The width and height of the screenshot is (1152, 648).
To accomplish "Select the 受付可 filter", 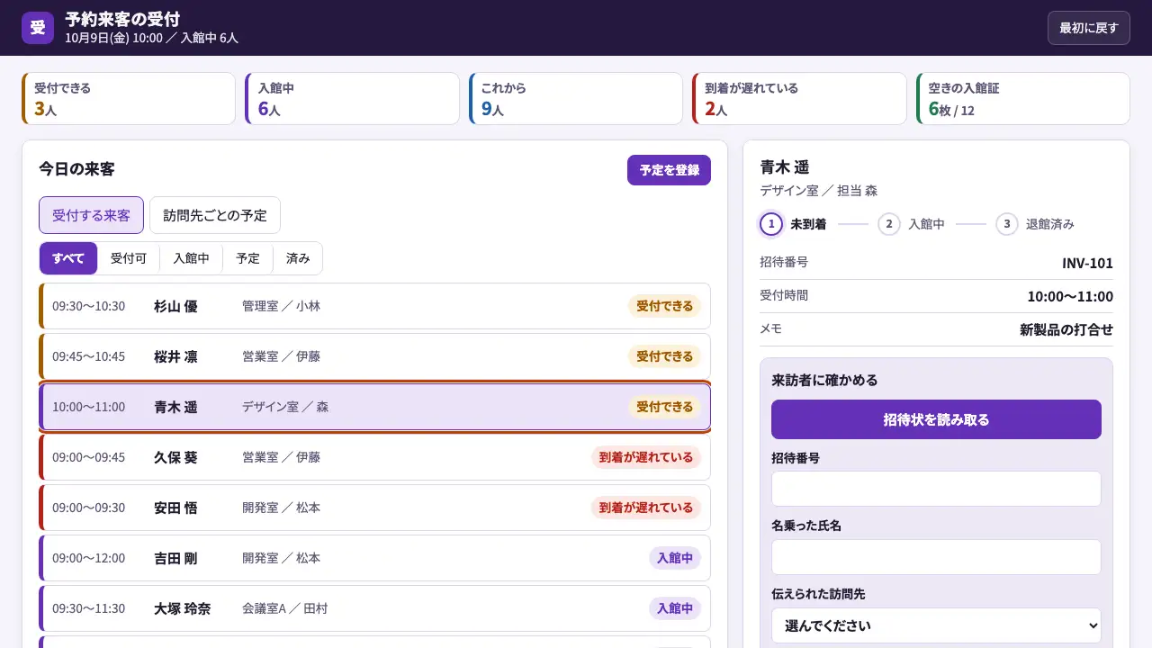I will tap(129, 258).
